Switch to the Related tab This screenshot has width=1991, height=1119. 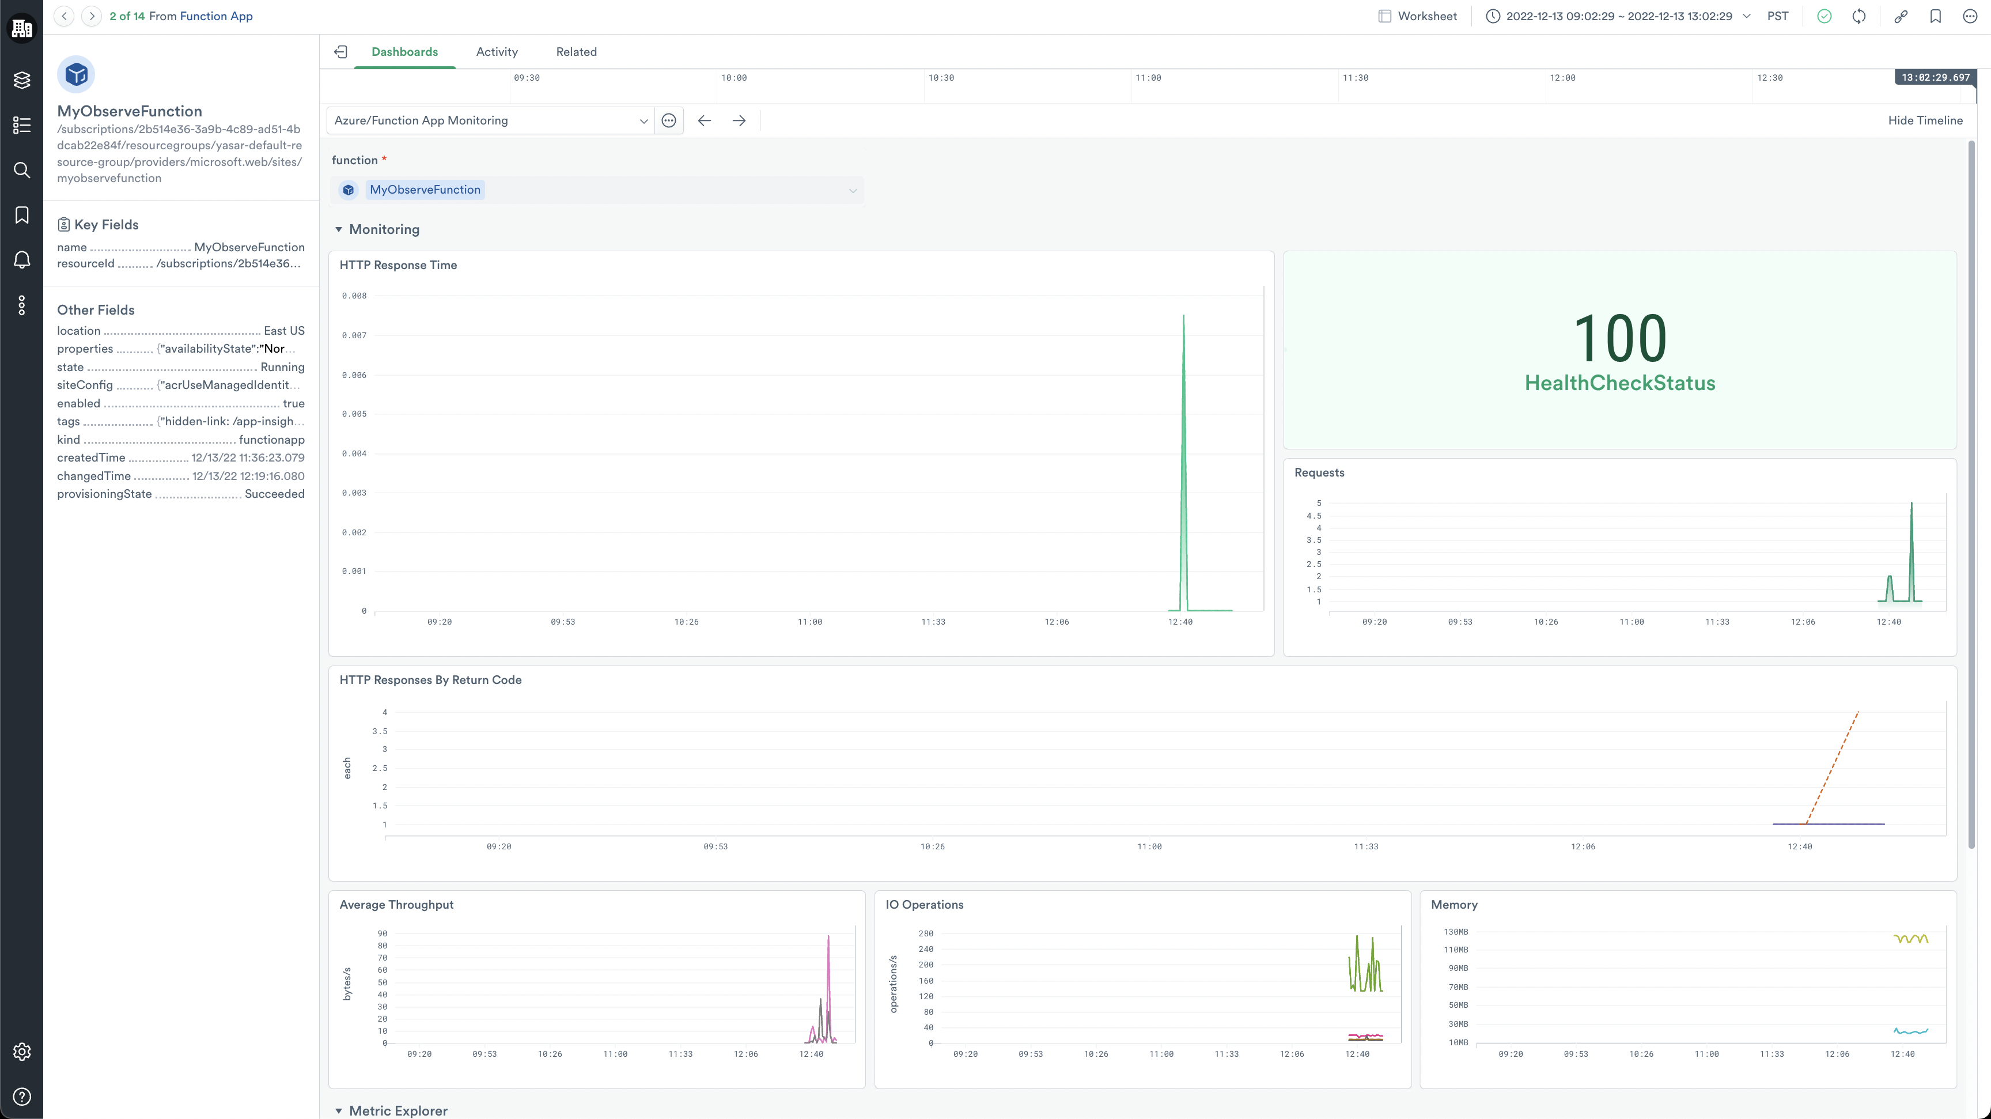coord(576,52)
